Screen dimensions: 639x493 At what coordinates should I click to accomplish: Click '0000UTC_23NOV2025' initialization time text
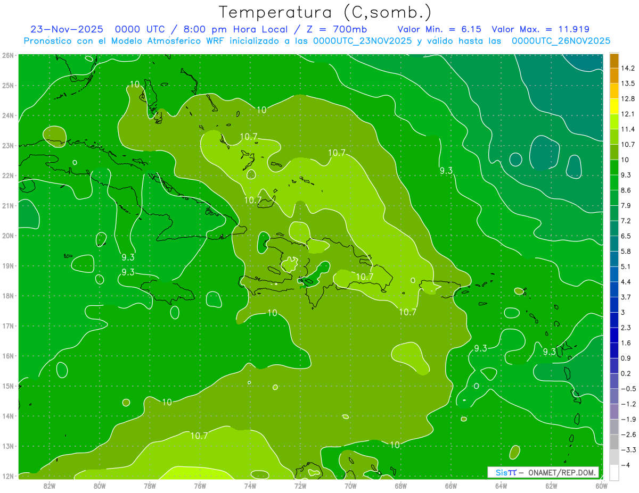362,40
